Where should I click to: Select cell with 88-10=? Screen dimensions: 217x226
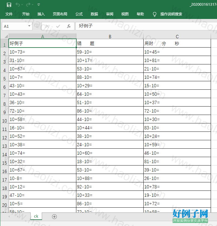click(x=110, y=77)
